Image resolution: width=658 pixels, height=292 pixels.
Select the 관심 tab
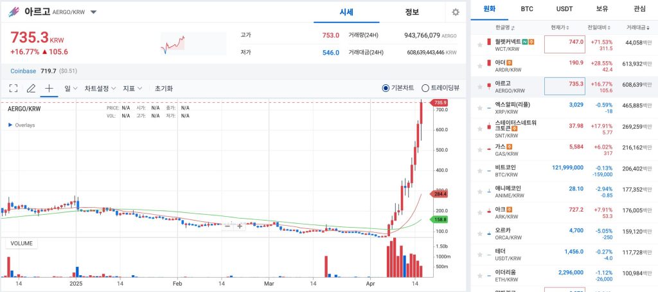[639, 9]
